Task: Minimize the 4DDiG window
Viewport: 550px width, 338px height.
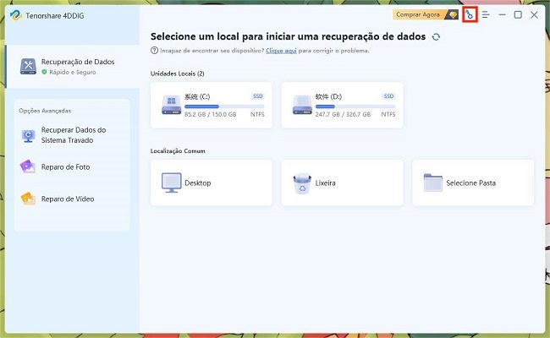Action: click(502, 15)
